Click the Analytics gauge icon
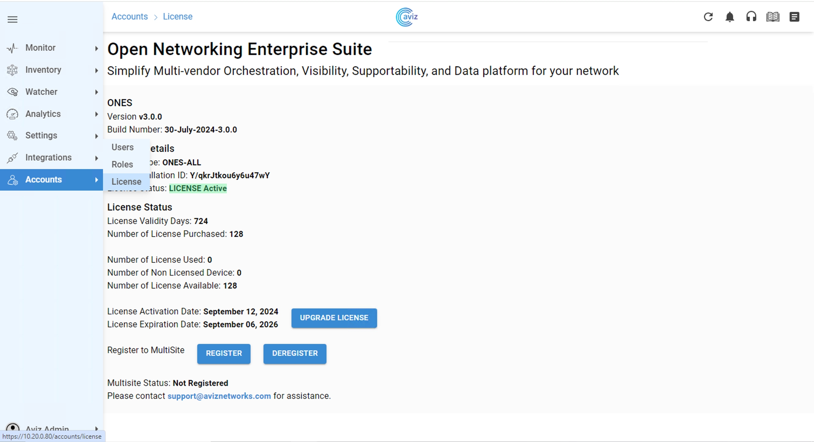814x442 pixels. 12,114
